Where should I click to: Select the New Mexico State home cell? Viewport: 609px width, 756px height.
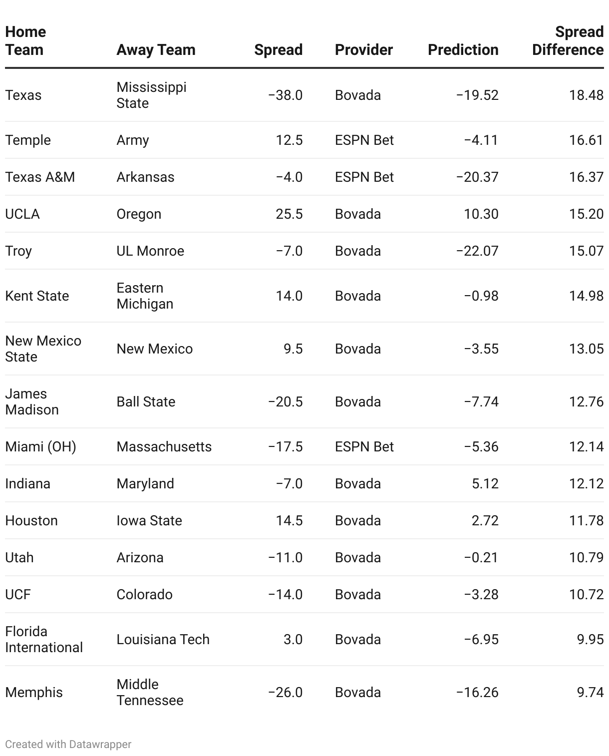click(x=43, y=349)
